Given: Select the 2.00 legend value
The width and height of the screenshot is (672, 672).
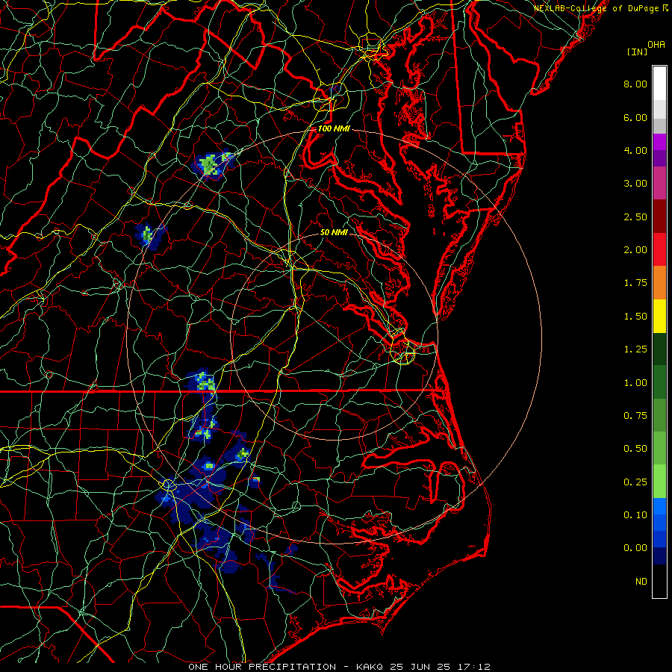Looking at the screenshot, I should pos(635,250).
